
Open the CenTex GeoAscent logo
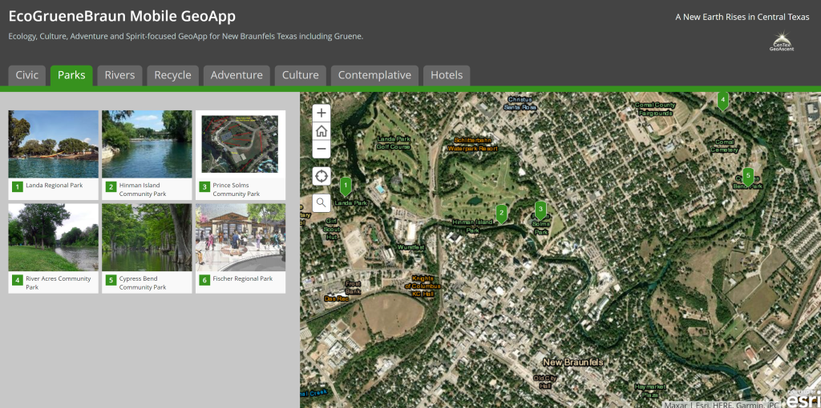(x=782, y=42)
